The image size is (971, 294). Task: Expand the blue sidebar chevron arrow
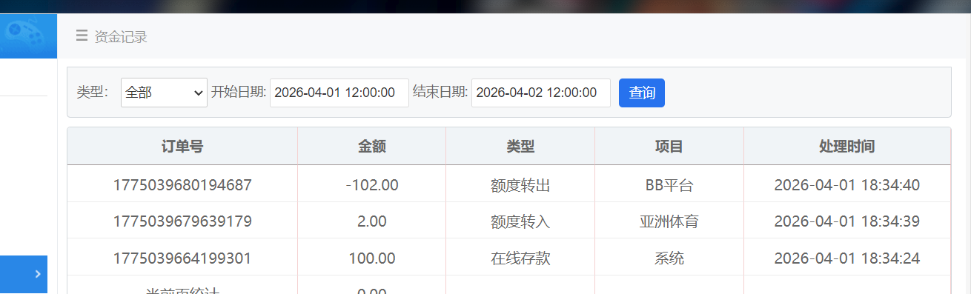[38, 274]
